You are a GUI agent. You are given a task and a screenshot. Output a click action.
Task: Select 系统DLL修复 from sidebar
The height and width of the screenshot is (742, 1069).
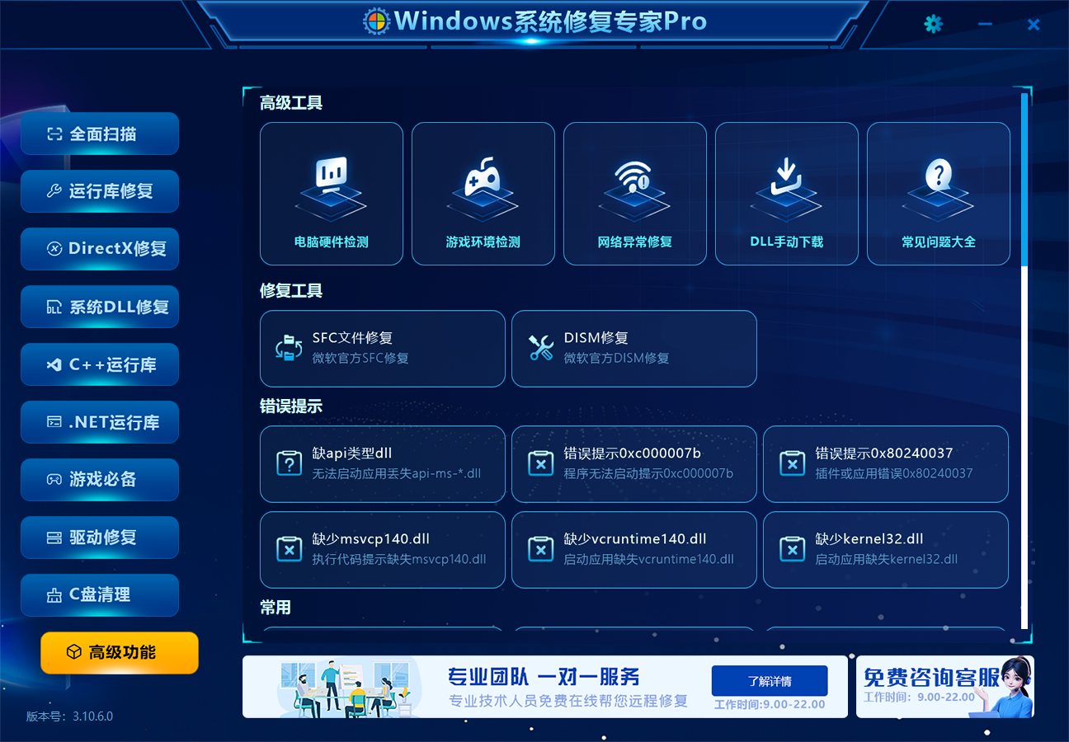[x=100, y=307]
